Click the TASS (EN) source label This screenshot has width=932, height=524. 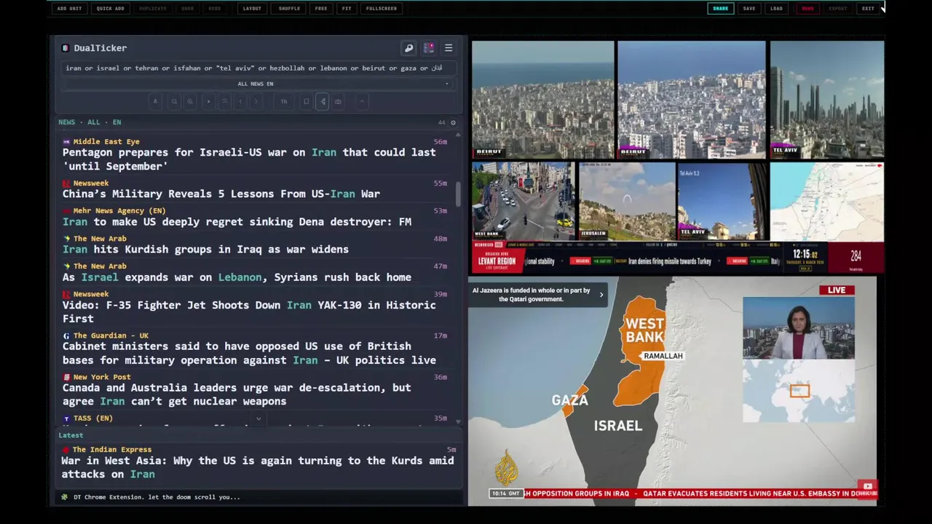[x=93, y=418]
